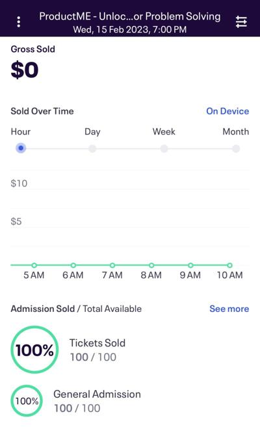Image resolution: width=260 pixels, height=427 pixels.
Task: Select the Week time range dot
Action: [164, 149]
